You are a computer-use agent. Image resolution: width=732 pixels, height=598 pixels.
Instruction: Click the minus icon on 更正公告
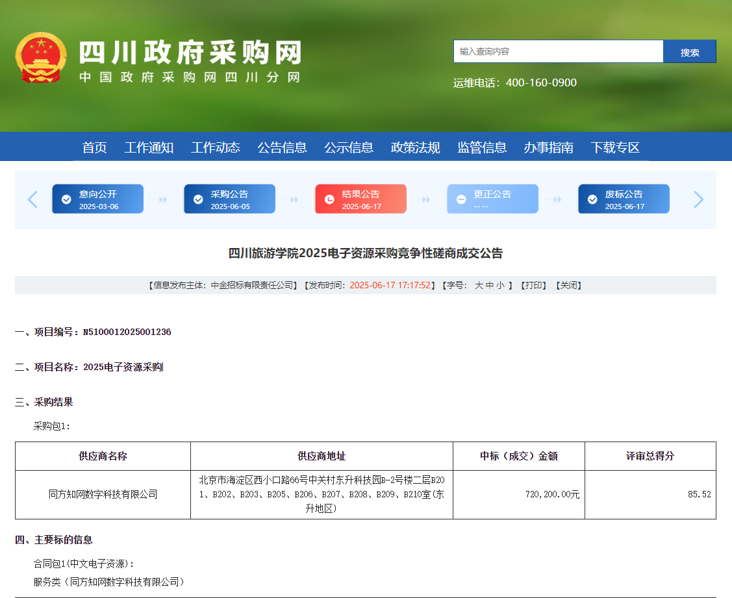pos(461,199)
